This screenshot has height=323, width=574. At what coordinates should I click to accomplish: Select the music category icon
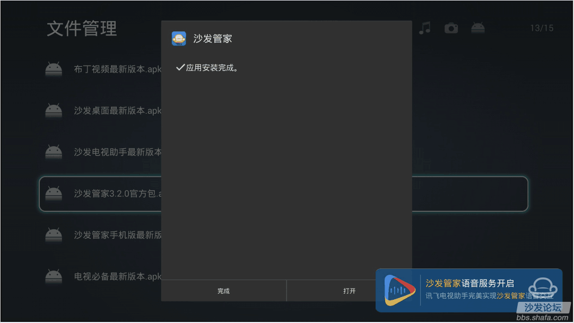[x=424, y=28]
